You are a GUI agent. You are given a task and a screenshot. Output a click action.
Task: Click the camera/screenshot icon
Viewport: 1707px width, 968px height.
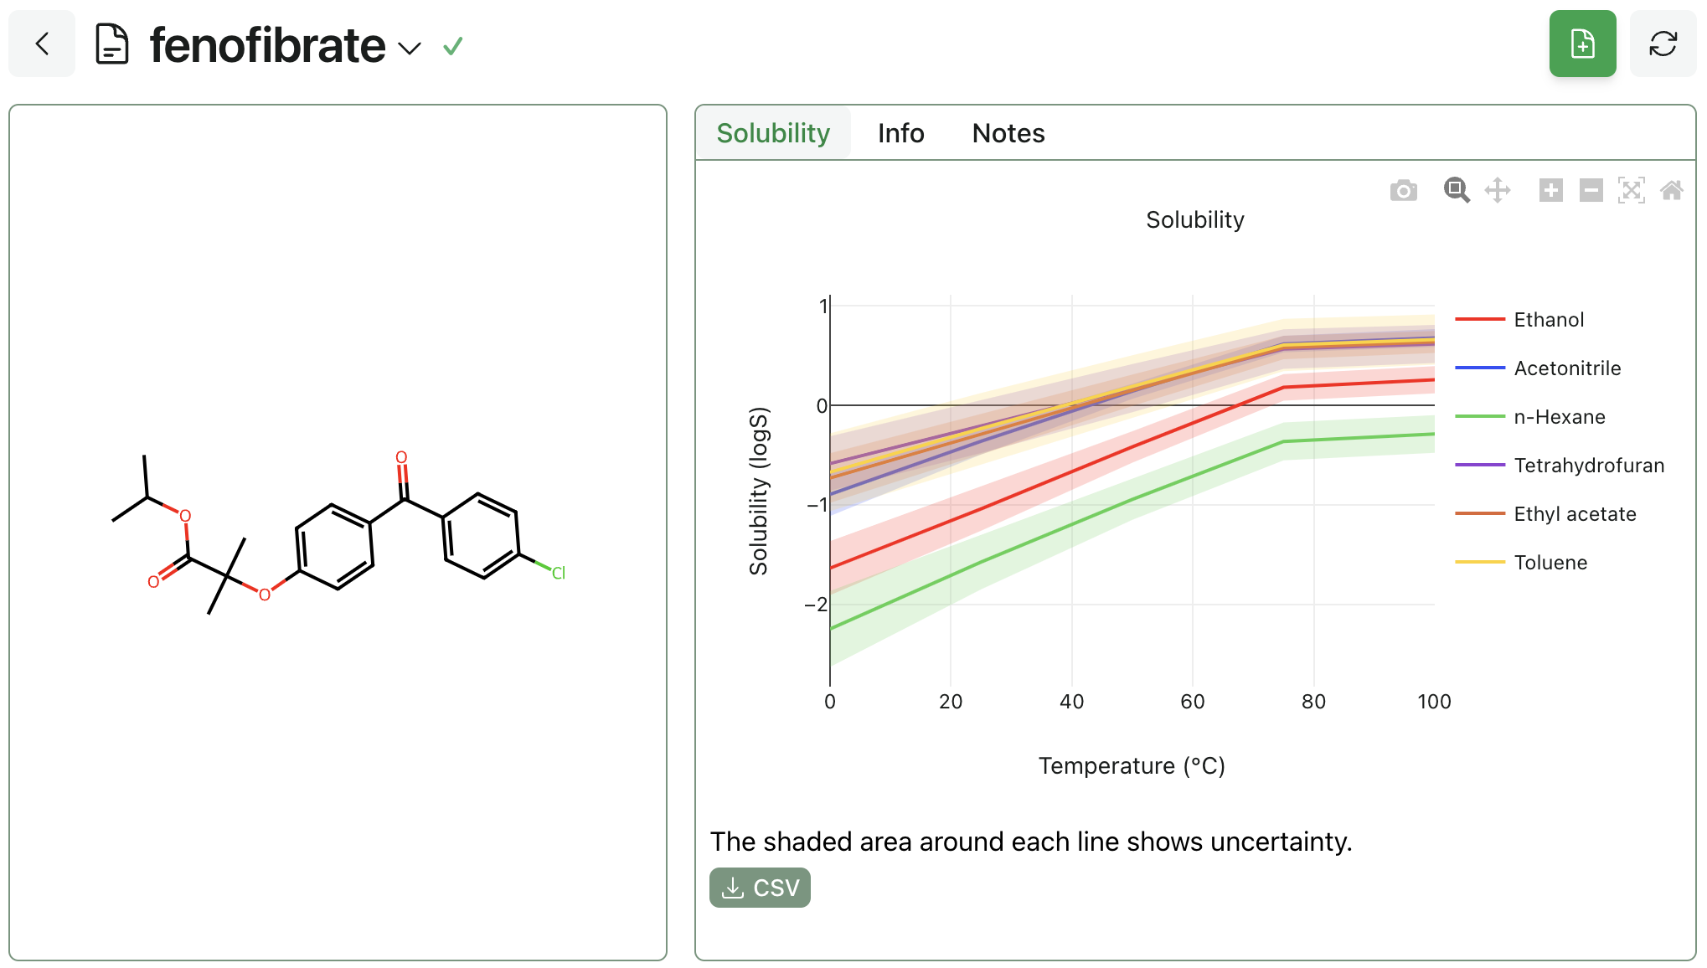point(1403,191)
